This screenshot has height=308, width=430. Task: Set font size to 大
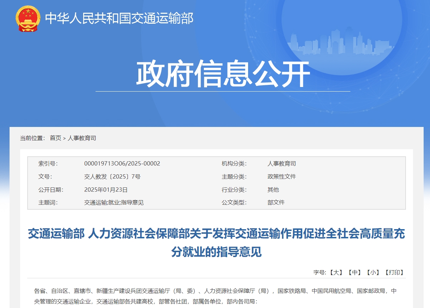pyautogui.click(x=336, y=272)
